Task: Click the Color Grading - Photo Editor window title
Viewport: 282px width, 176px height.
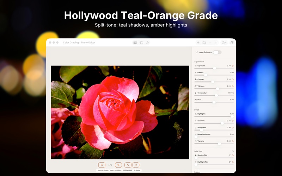Action: point(79,43)
